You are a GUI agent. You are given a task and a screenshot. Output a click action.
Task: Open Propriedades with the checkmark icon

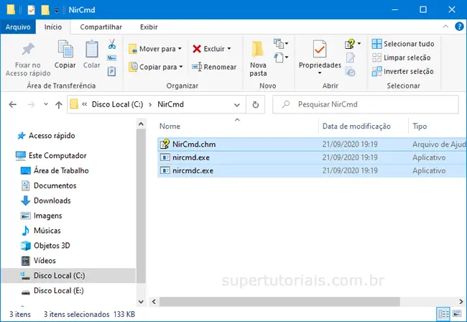point(319,52)
